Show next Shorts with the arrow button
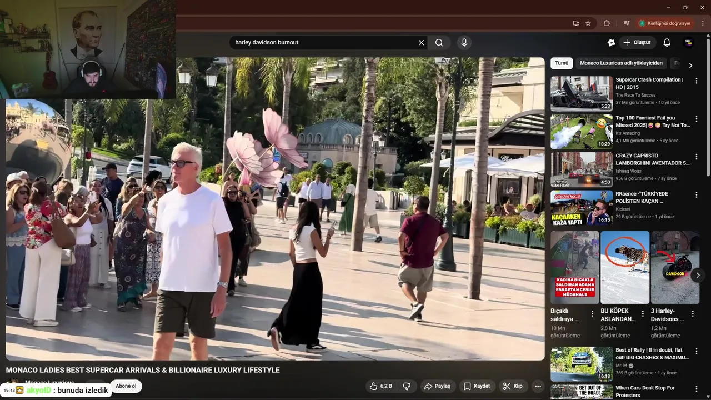This screenshot has width=711, height=400. tap(698, 275)
